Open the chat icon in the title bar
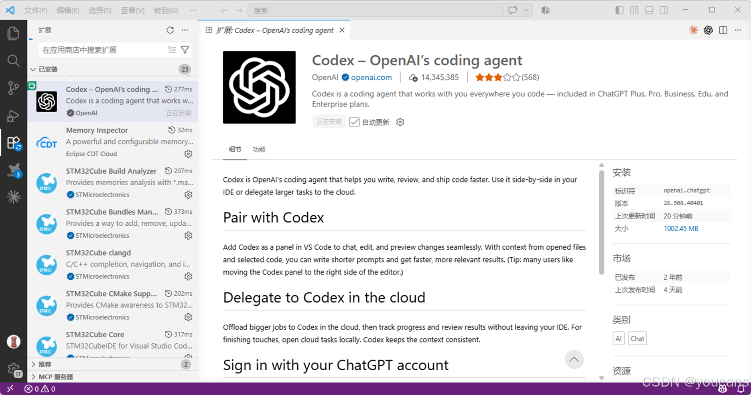This screenshot has height=395, width=751. (513, 10)
